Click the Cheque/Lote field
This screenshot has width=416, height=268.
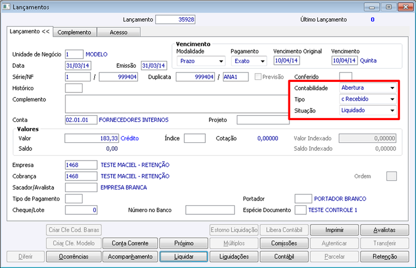81,210
